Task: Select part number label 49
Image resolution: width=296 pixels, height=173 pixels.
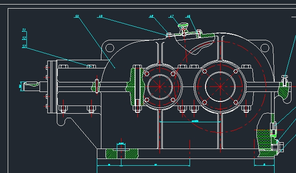Action: pos(100,16)
